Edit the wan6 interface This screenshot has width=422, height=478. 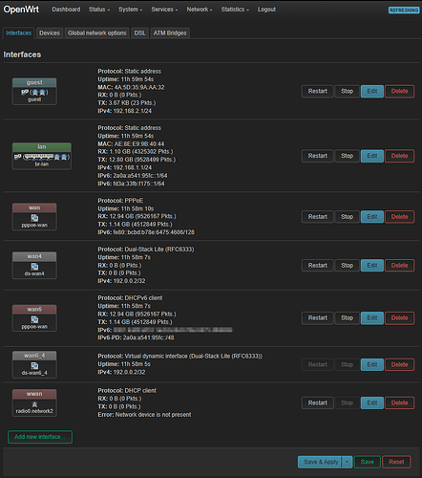click(372, 318)
